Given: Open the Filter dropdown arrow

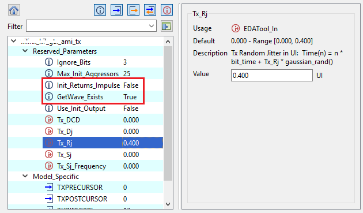Looking at the screenshot, I should (x=152, y=26).
